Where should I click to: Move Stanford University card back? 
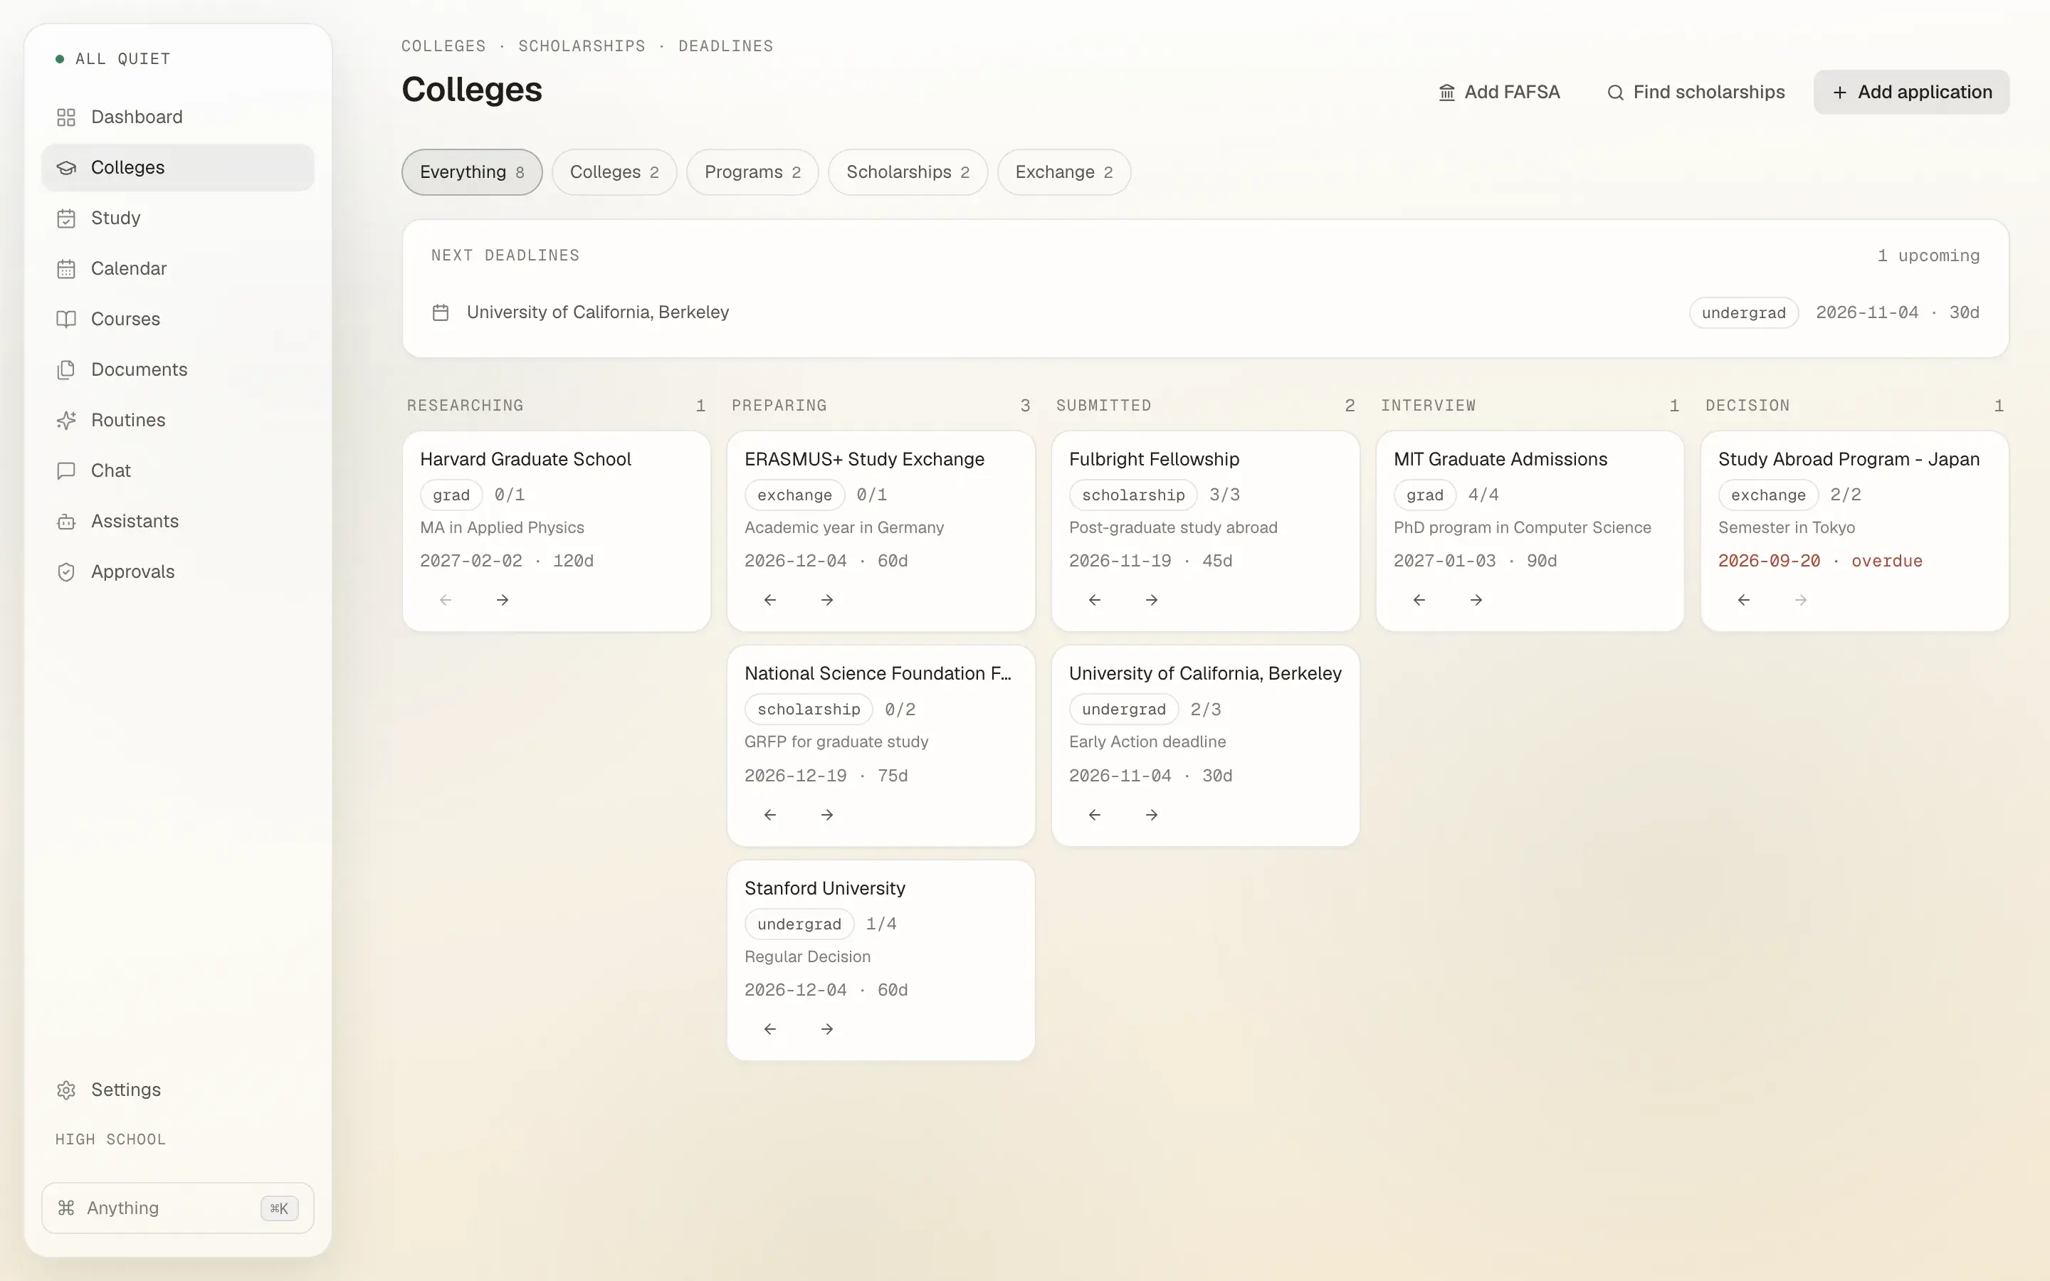tap(770, 1029)
